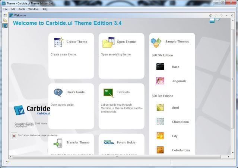
Task: Click the Sample Themes shapes icon
Action: point(156,42)
